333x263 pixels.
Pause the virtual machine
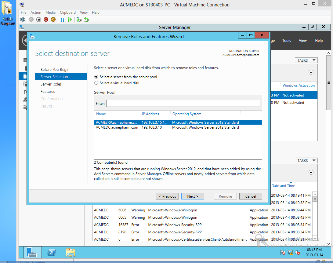[63, 20]
